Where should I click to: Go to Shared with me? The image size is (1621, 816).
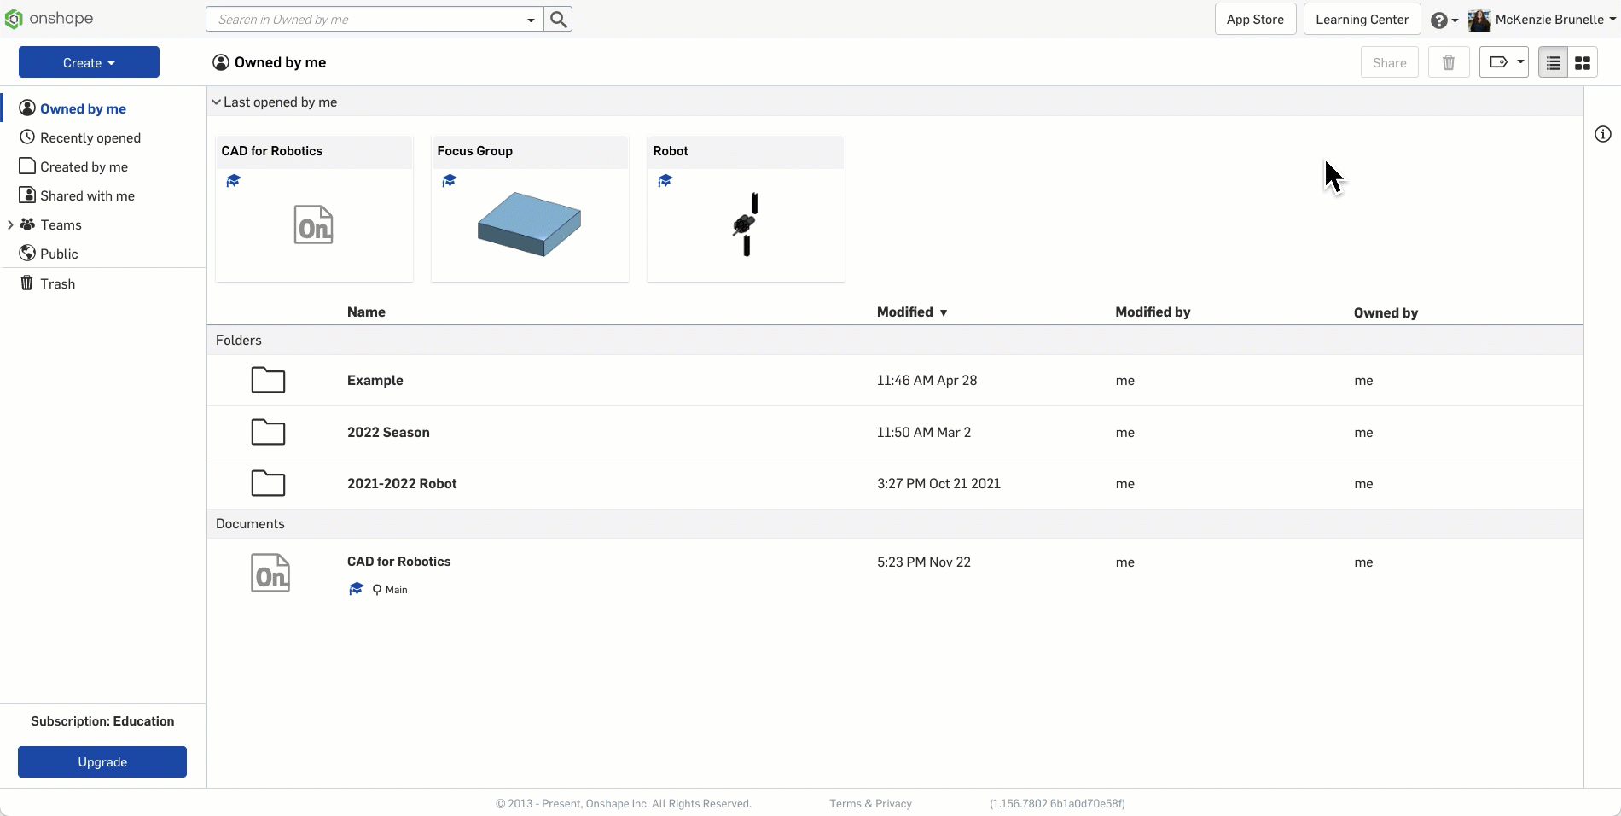tap(87, 195)
